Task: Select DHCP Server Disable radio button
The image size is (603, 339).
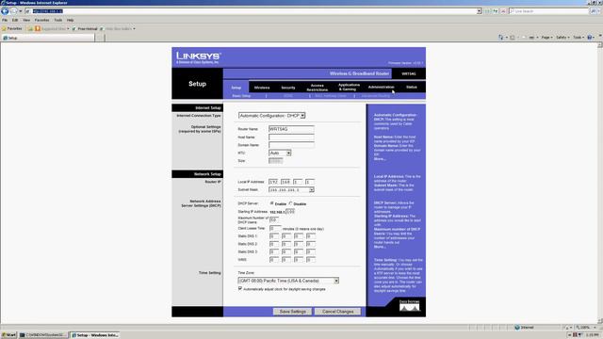Action: coord(291,203)
